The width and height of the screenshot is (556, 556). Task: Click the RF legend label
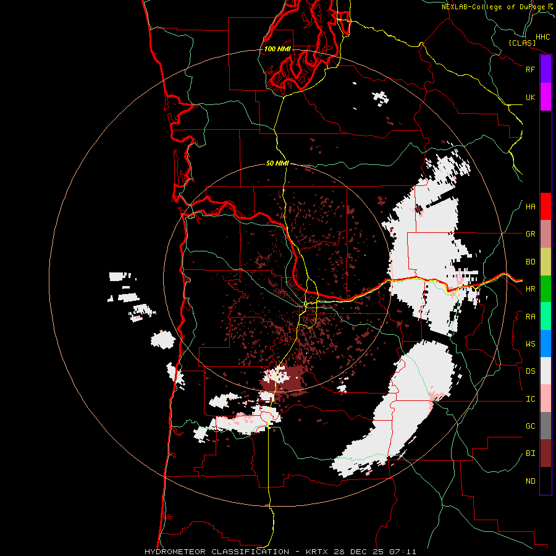pos(530,69)
